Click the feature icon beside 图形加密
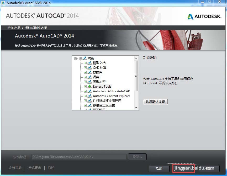 click(89, 82)
